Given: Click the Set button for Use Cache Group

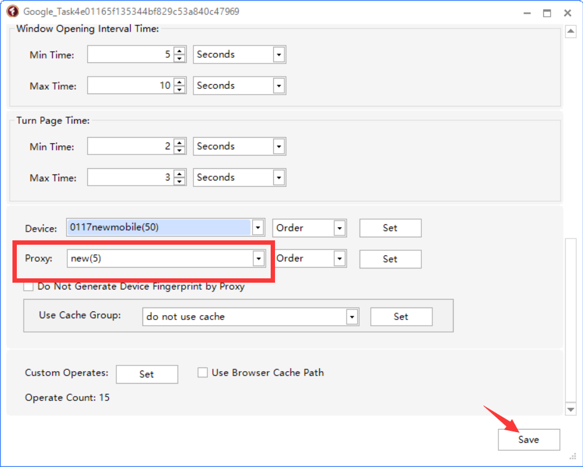Looking at the screenshot, I should [401, 317].
